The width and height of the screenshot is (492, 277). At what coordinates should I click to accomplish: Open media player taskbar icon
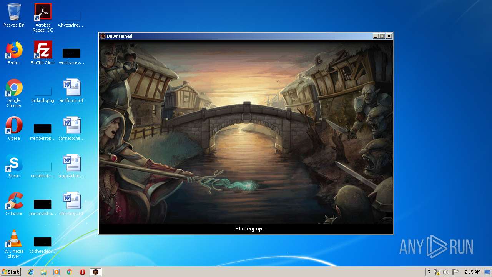[x=57, y=272]
